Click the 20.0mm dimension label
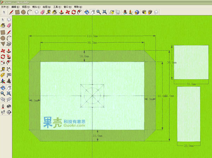Viewport: 212px width, 158px height. coord(189,145)
